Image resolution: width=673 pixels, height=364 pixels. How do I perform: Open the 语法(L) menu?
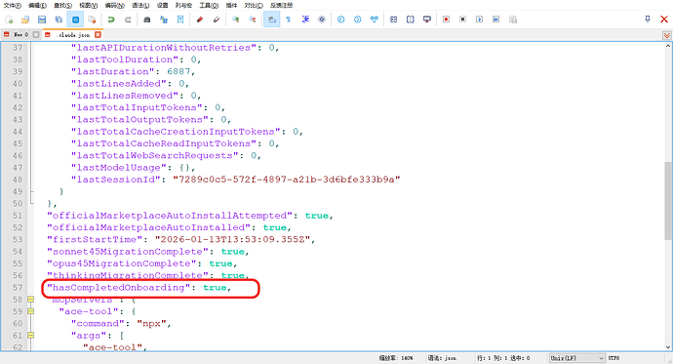point(140,5)
